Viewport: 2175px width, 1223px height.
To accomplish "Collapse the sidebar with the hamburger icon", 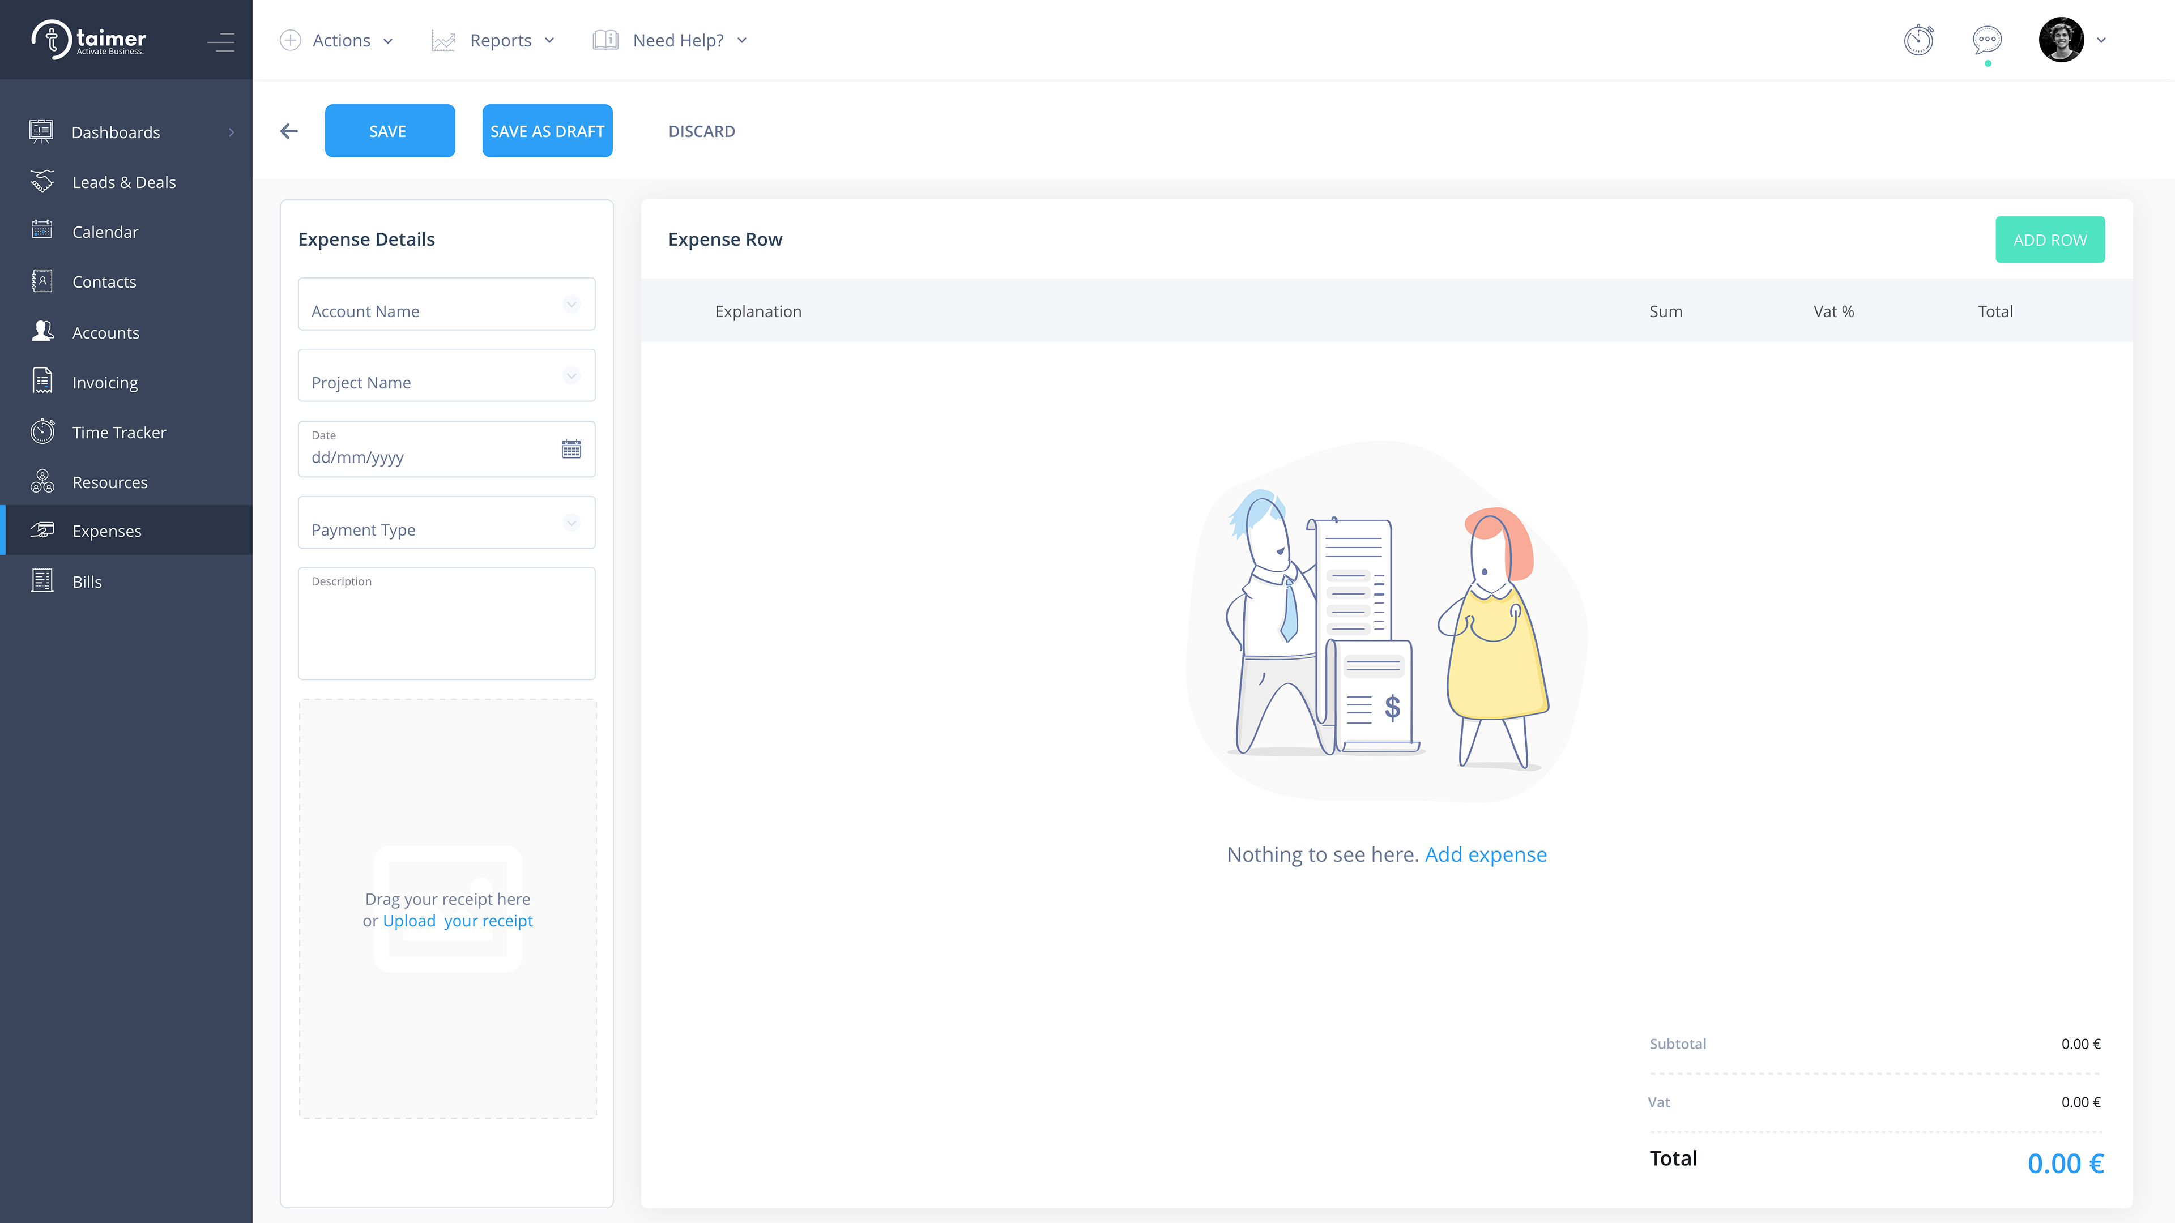I will (221, 41).
